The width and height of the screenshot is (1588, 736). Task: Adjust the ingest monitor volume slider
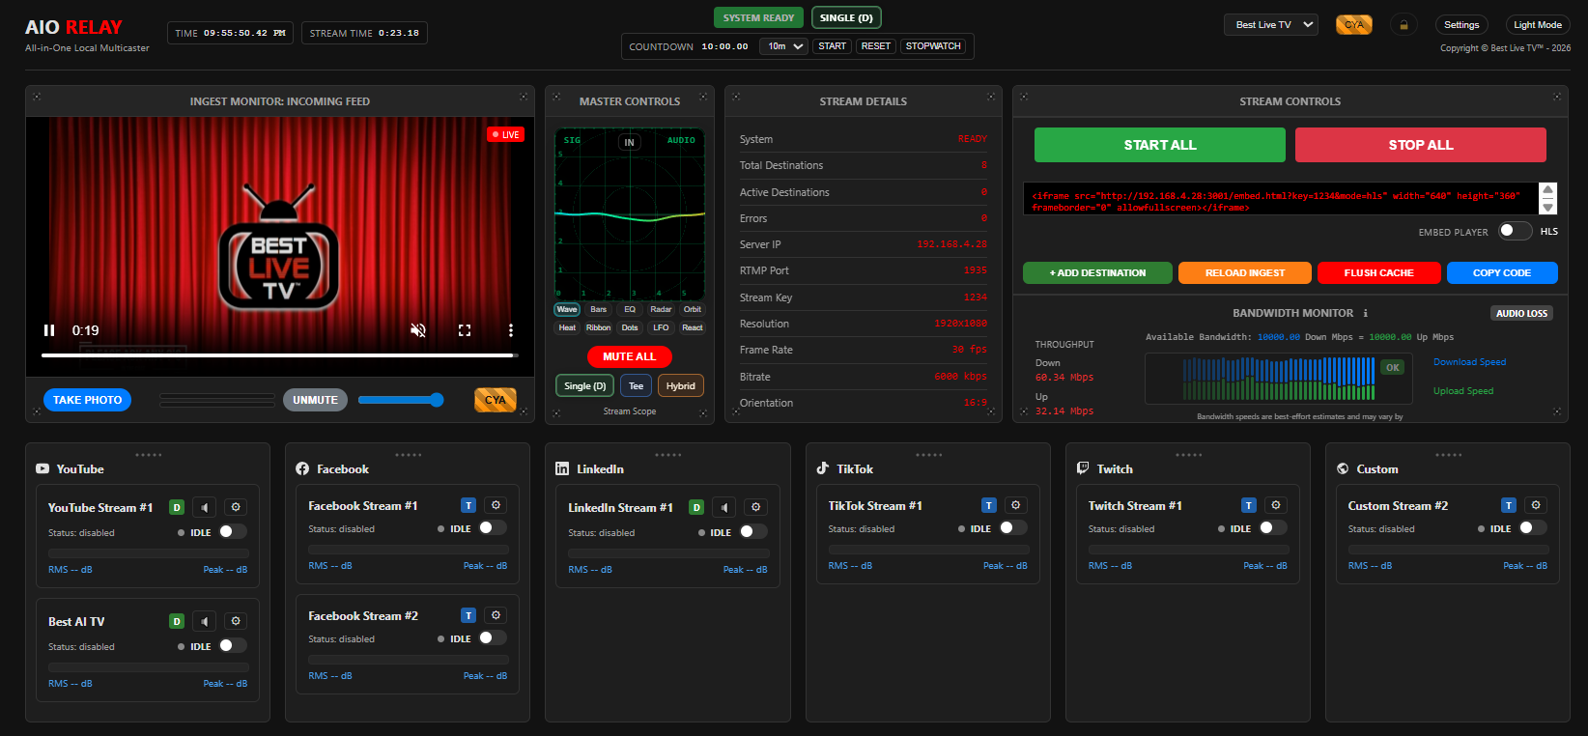click(x=400, y=400)
